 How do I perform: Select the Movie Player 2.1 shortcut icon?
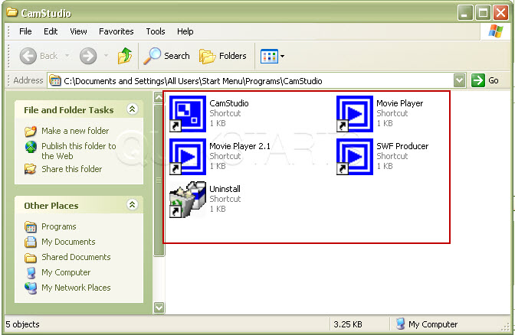188,157
